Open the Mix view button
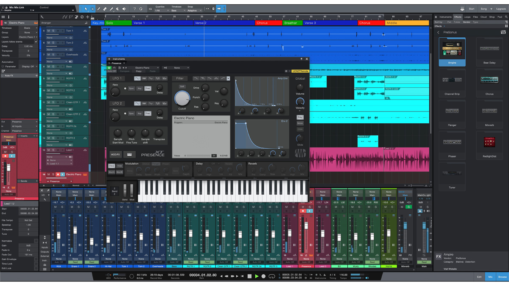 (490, 277)
